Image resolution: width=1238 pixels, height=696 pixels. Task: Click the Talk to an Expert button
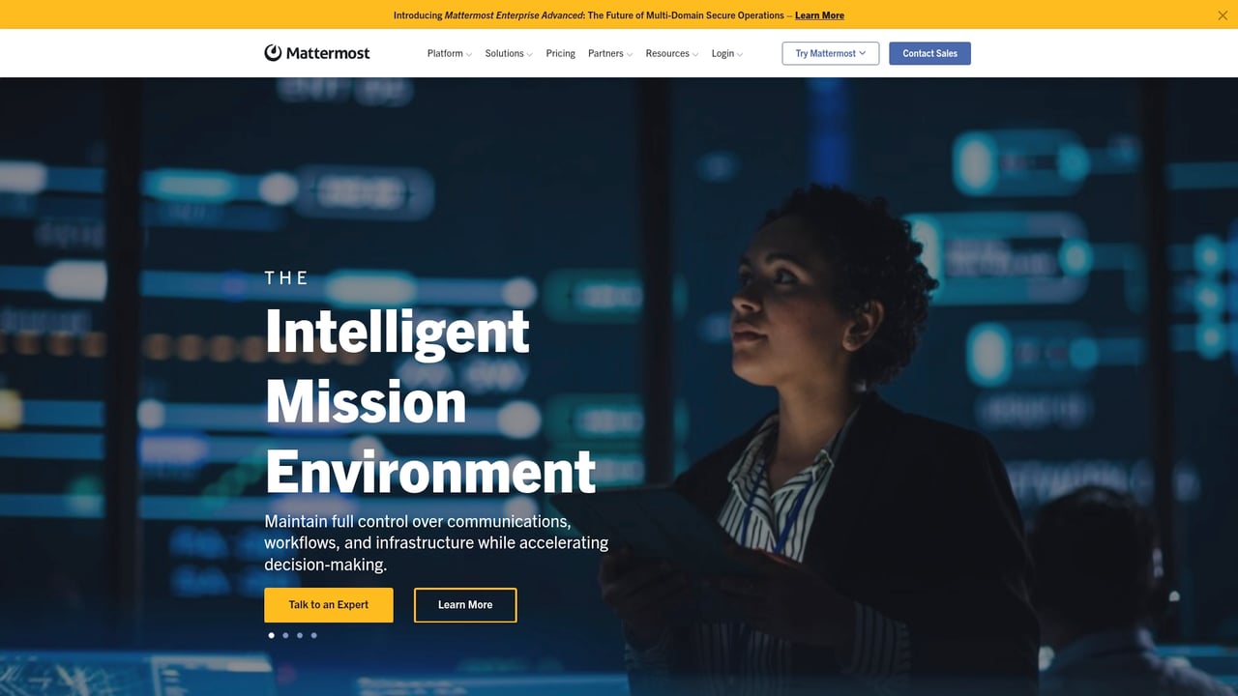point(329,604)
